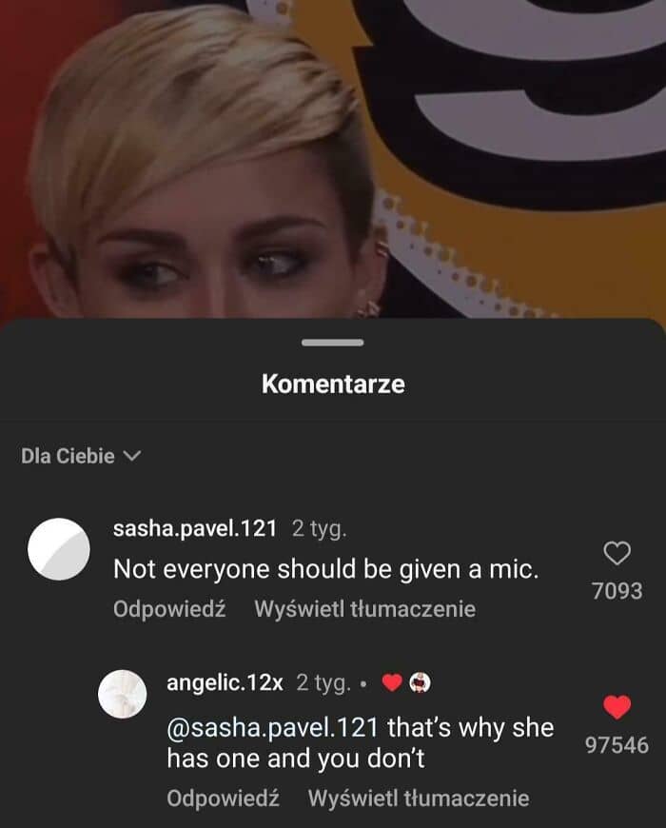Like sasha.pavel.121's comment with the heart

(x=617, y=553)
